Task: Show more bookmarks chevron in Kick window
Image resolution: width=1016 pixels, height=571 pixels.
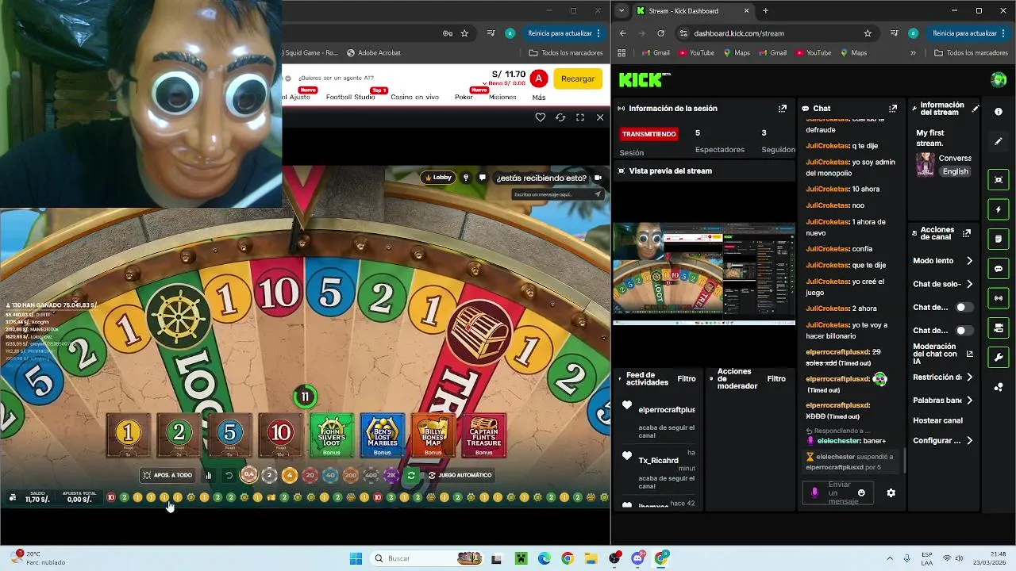Action: click(913, 52)
